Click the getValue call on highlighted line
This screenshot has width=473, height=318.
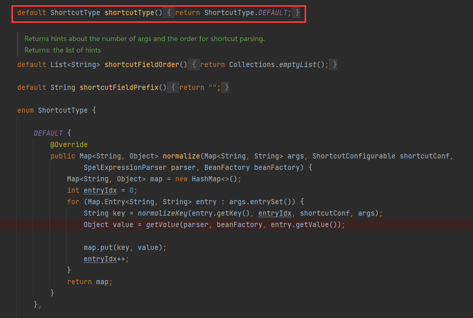[x=163, y=225]
